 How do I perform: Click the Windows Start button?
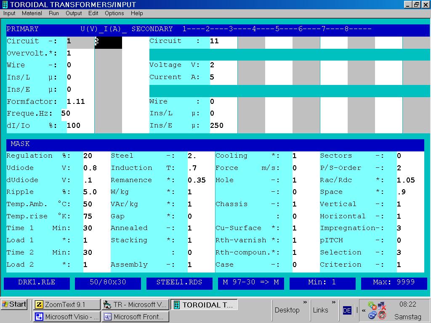point(14,304)
